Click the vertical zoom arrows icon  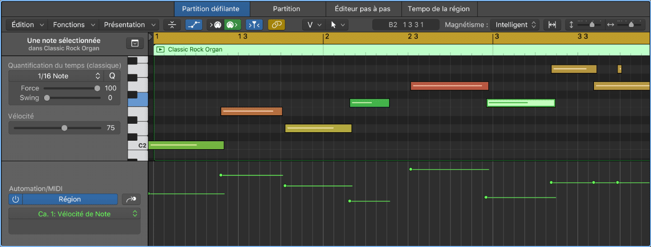571,24
